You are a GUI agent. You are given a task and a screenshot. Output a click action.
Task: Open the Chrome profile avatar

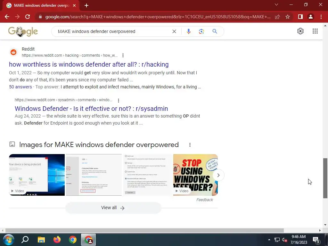[x=311, y=17]
